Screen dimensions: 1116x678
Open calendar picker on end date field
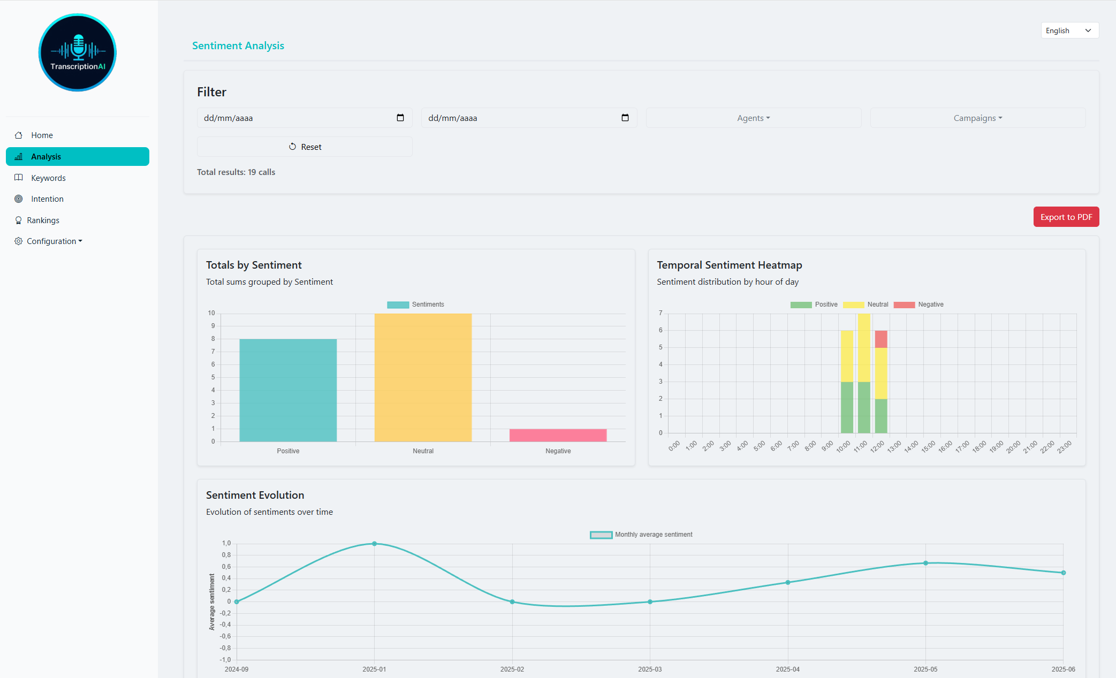click(x=625, y=118)
